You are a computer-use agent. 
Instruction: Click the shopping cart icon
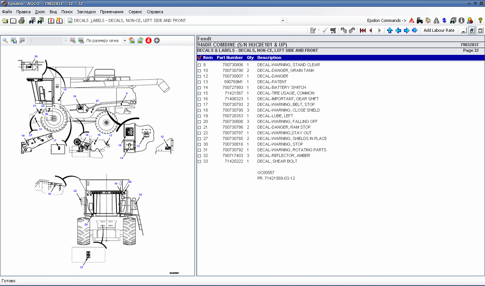333,30
